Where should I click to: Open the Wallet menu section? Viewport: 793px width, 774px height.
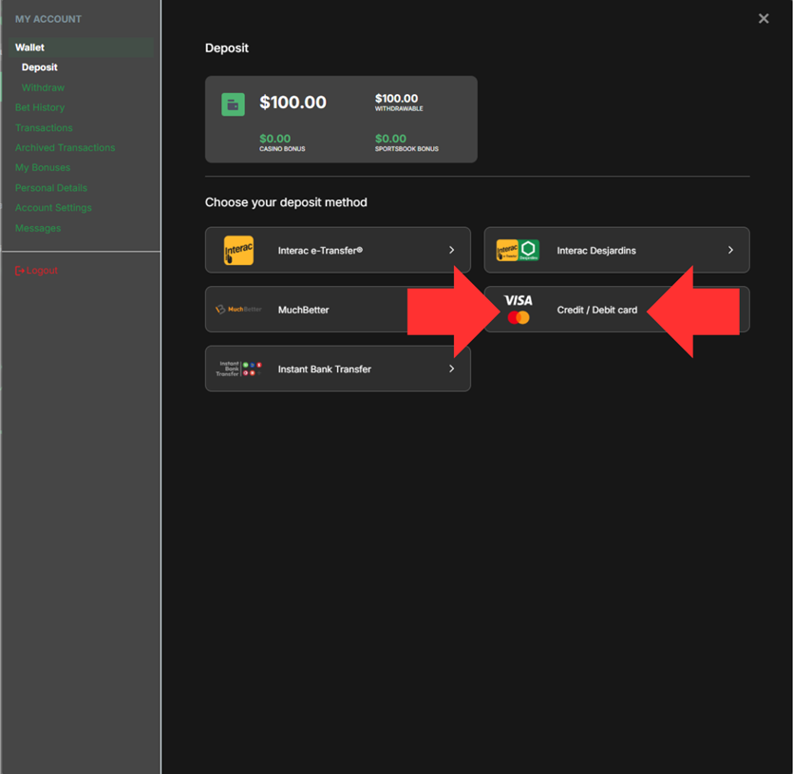tap(30, 47)
